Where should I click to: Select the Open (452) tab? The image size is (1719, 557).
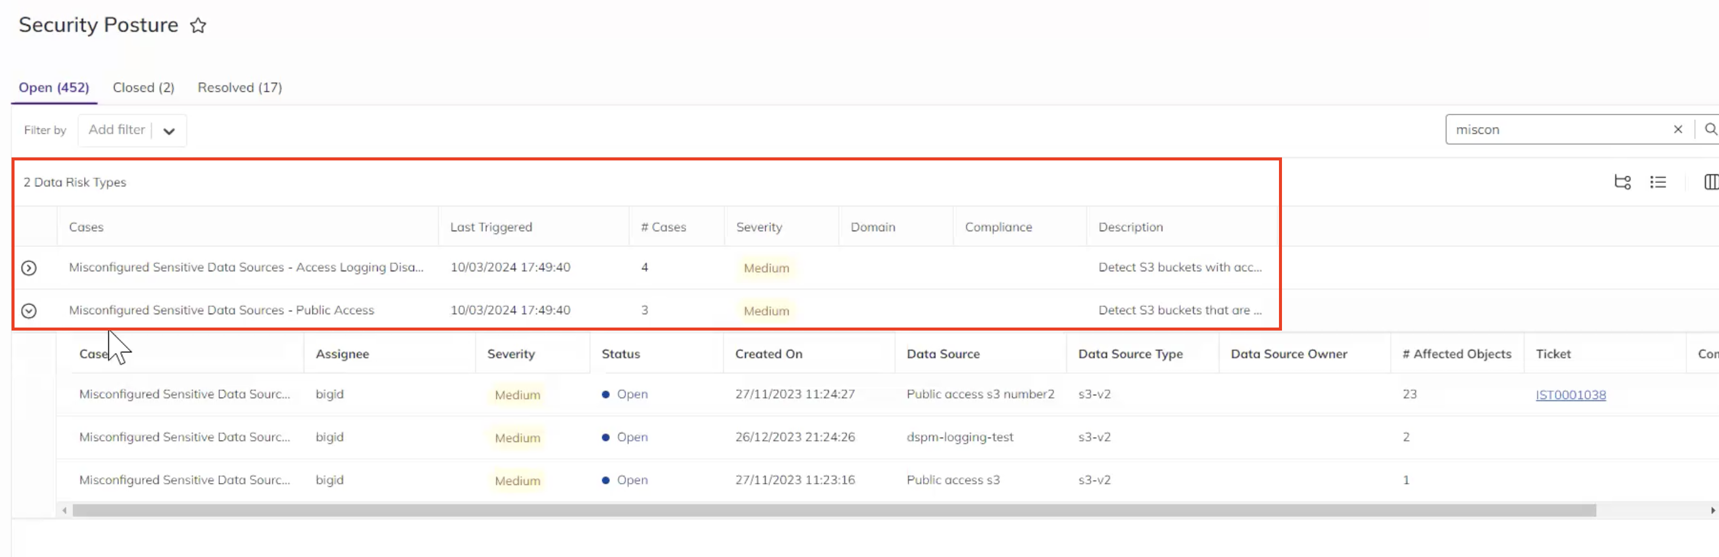[54, 88]
